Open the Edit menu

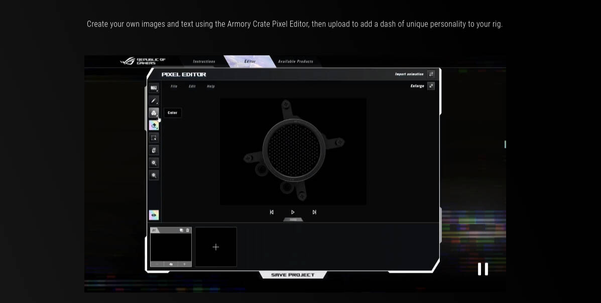coord(192,87)
